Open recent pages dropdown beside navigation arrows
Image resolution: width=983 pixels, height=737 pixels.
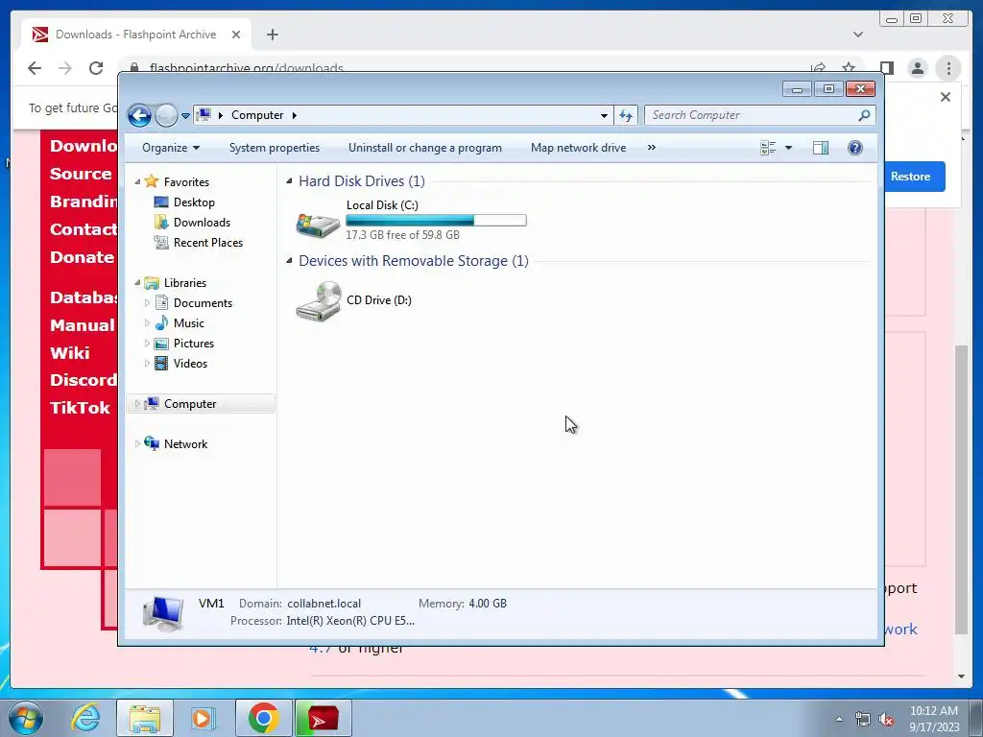tap(185, 116)
